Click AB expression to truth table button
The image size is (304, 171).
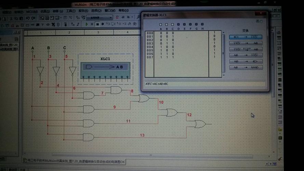point(246,55)
